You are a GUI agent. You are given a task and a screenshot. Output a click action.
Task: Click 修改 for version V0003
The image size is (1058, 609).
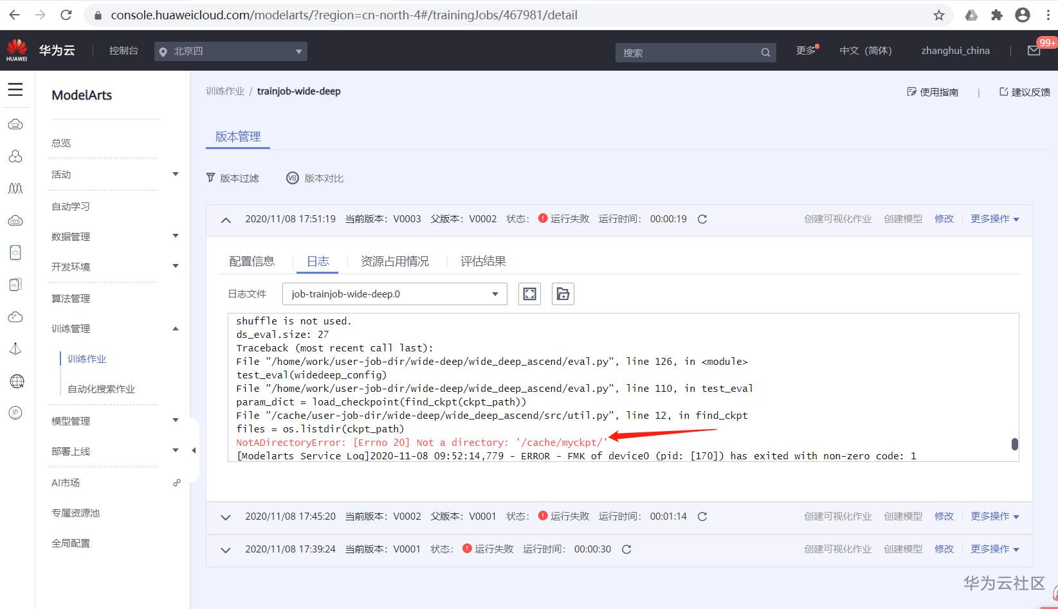(x=944, y=219)
